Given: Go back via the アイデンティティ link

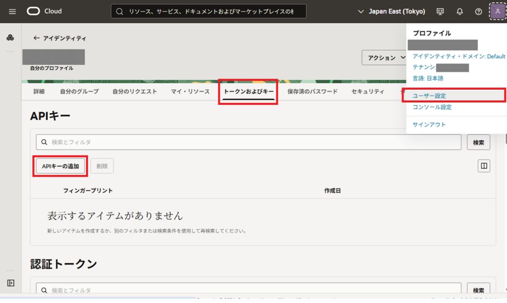Looking at the screenshot, I should (60, 38).
